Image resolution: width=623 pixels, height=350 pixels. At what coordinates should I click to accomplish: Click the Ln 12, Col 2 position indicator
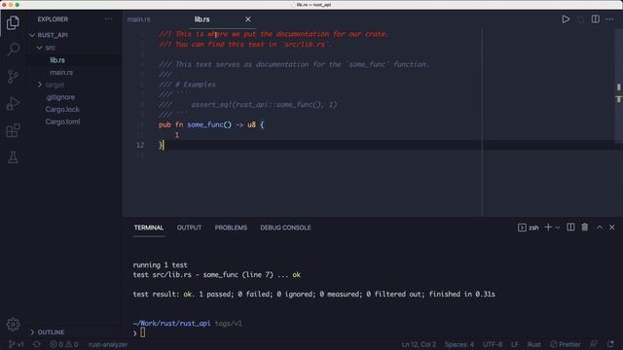pos(419,344)
